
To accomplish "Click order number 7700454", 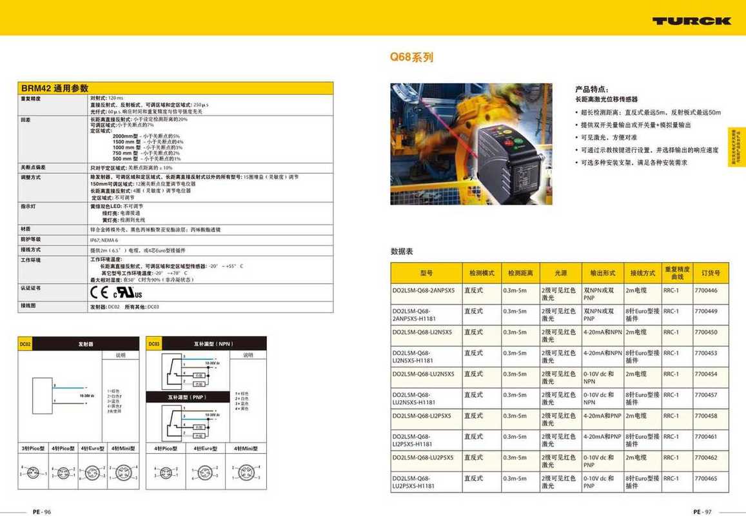I will click(x=705, y=374).
